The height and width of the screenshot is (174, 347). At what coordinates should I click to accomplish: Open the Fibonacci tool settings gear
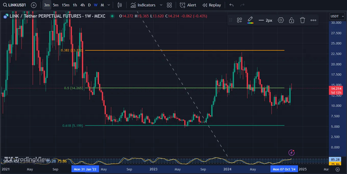point(281,20)
